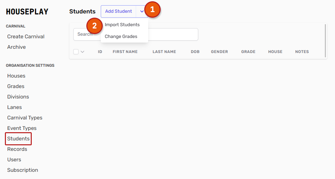The width and height of the screenshot is (335, 179).
Task: Click the students table vertical scrollbar
Action: click(x=325, y=40)
